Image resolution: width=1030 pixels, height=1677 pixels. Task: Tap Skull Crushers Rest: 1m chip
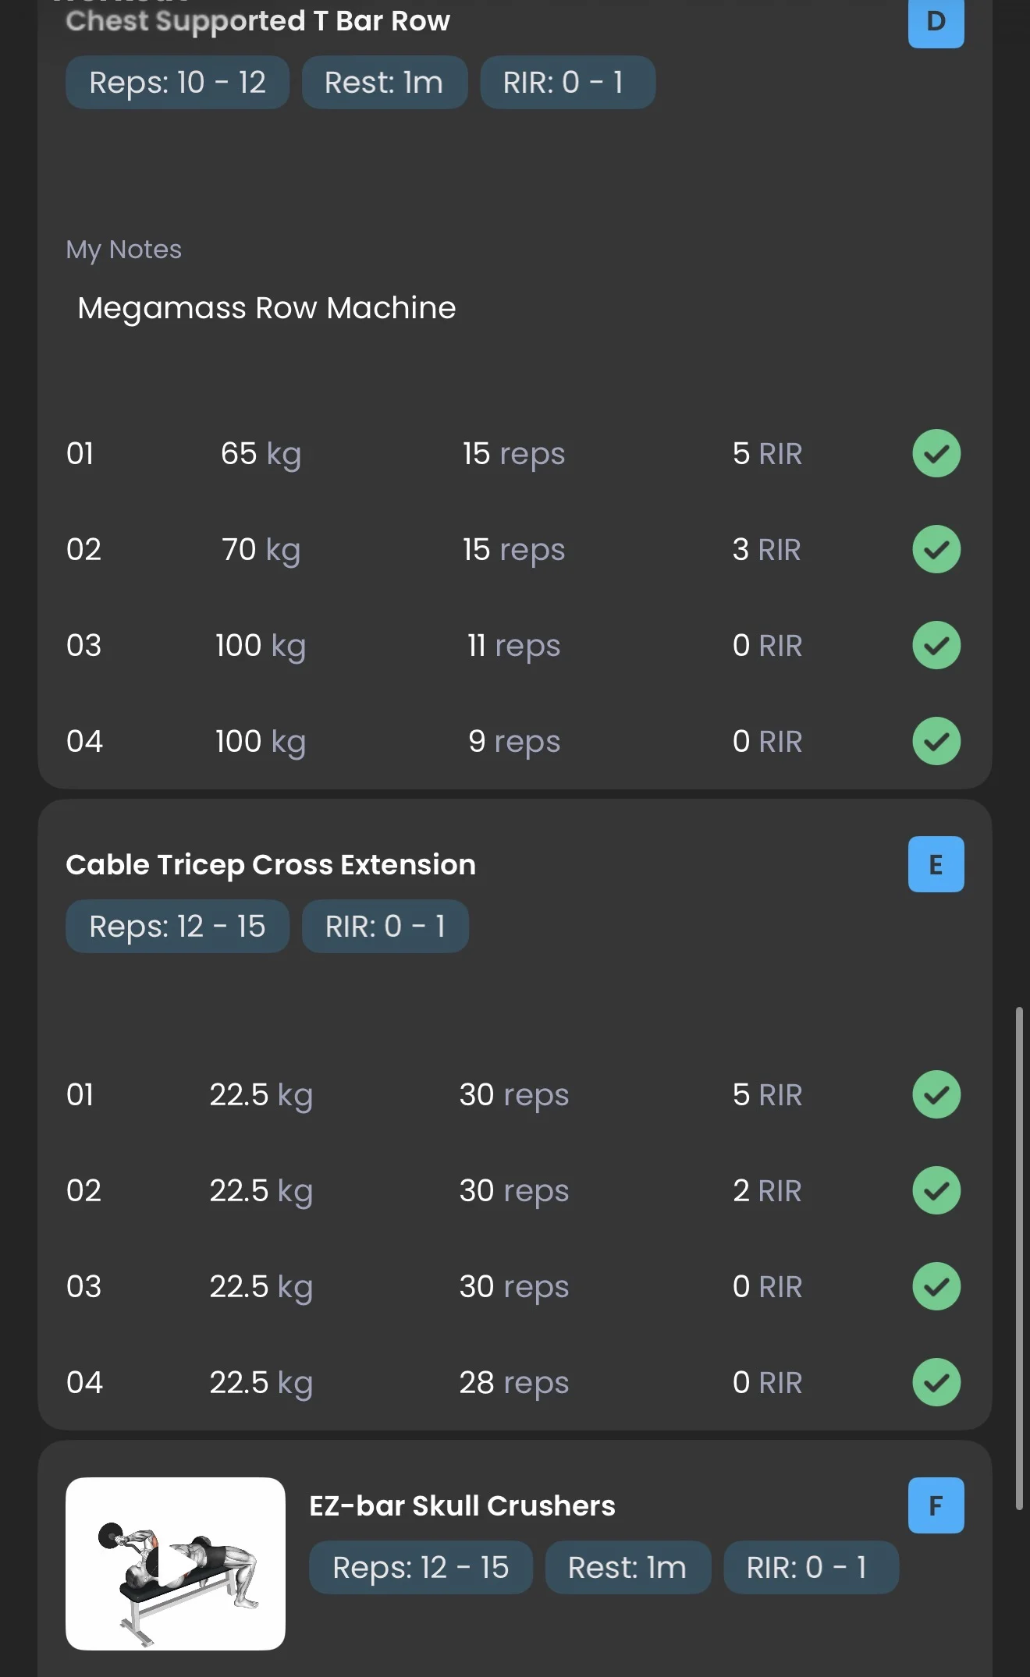tap(628, 1567)
